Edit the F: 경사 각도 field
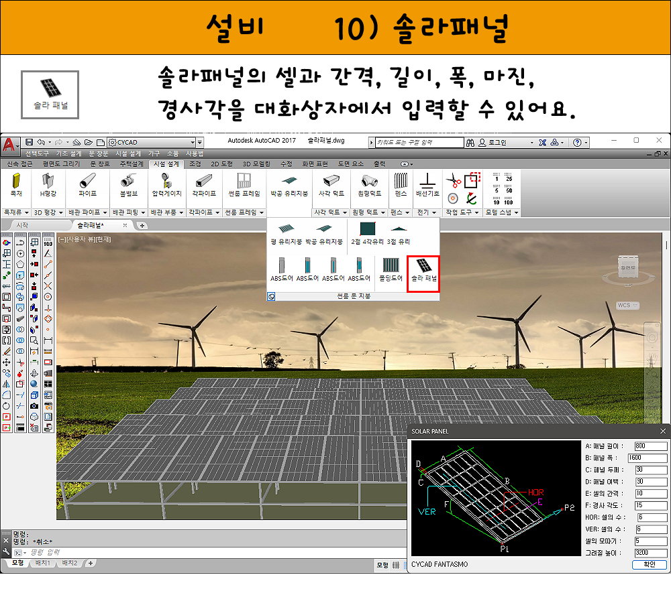The height and width of the screenshot is (591, 671). pos(650,505)
